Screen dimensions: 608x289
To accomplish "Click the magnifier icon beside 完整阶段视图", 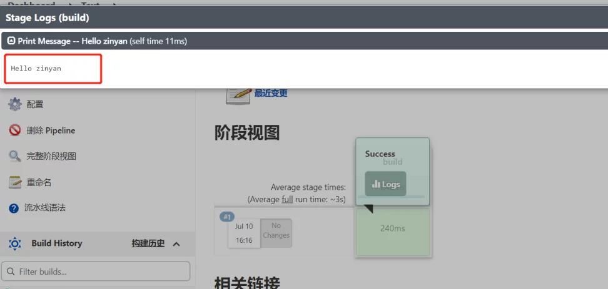I will pos(15,156).
